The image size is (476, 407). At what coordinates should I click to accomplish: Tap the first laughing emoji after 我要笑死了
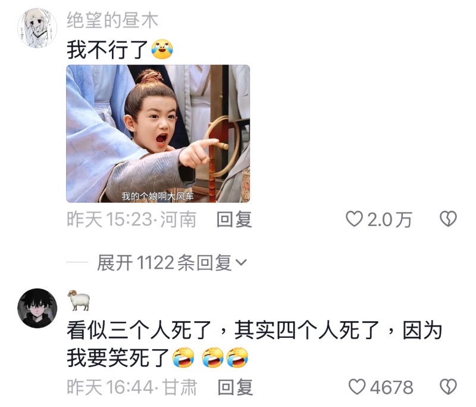[x=183, y=358]
